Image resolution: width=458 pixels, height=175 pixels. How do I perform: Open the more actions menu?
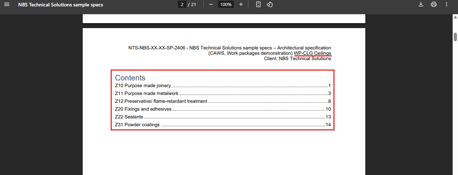pyautogui.click(x=447, y=4)
